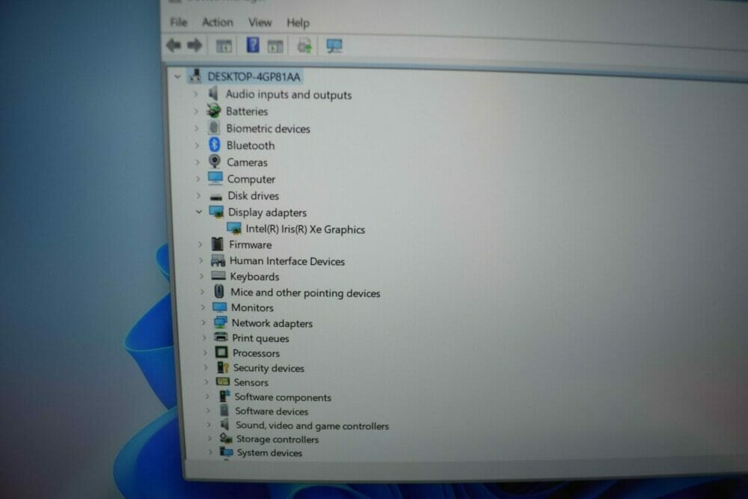The height and width of the screenshot is (499, 748).
Task: Select Sound, video and game controllers label
Action: (x=313, y=426)
